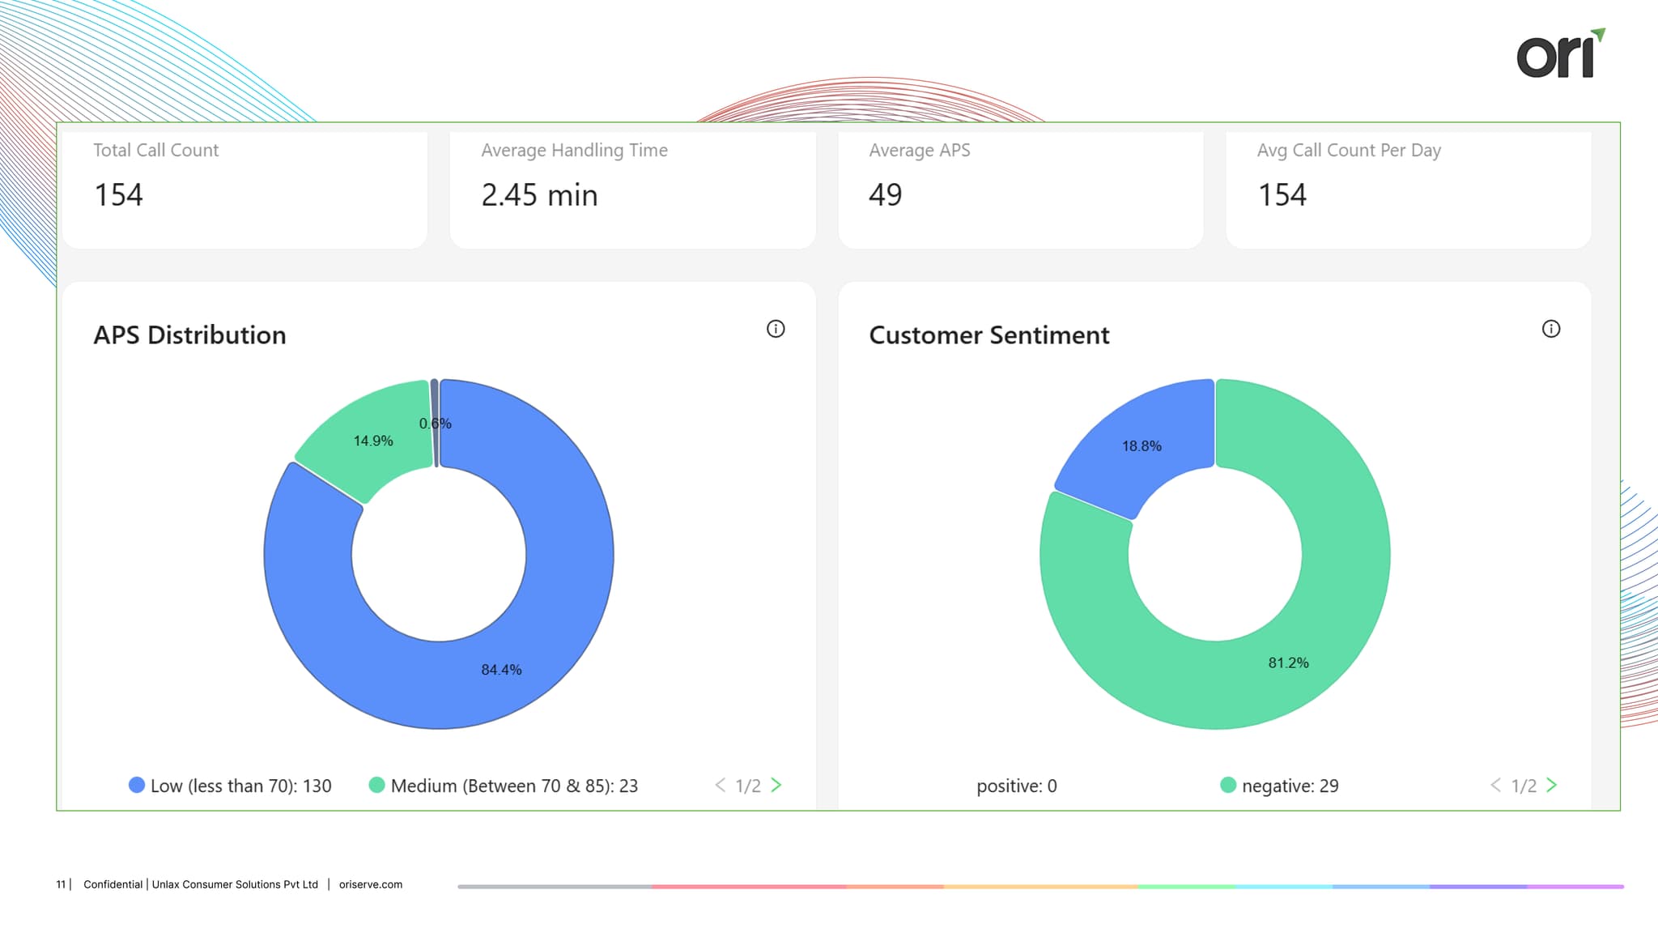This screenshot has height=933, width=1658.
Task: Toggle the Low (less than 70) legend entry
Action: click(x=242, y=785)
